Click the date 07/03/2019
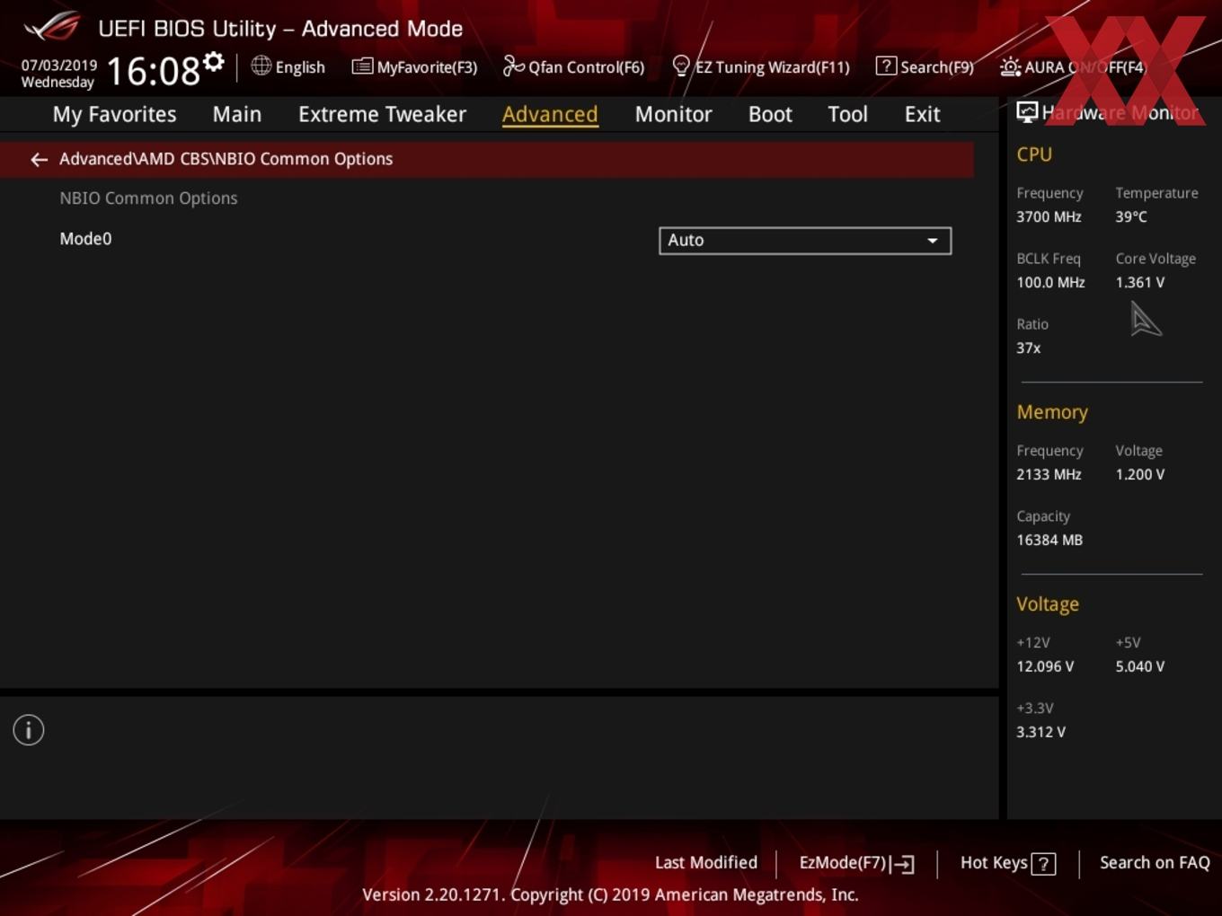 click(58, 66)
